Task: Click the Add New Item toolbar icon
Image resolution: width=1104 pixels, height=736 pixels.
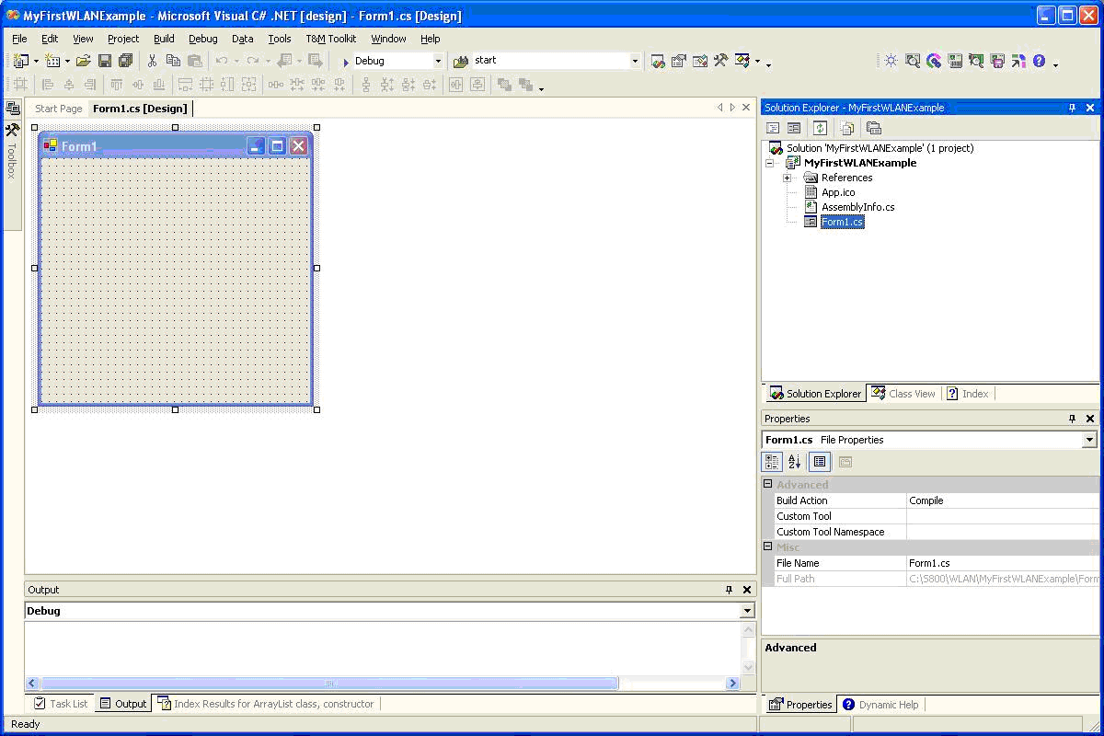Action: tap(52, 61)
